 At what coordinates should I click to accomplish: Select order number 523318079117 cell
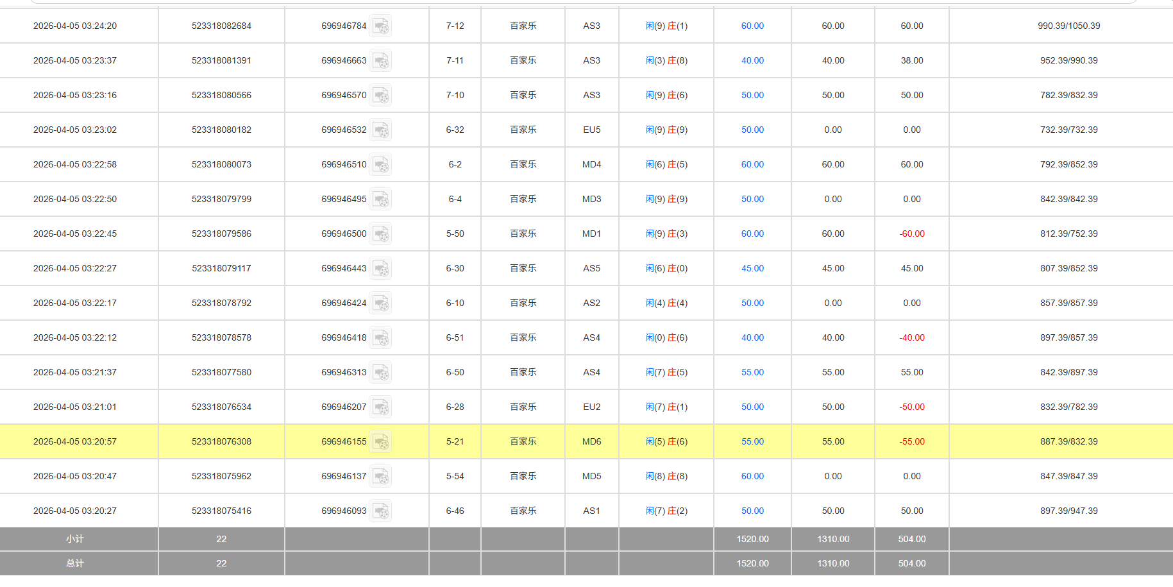tap(221, 269)
